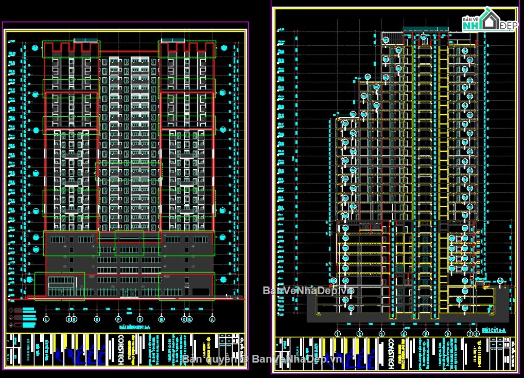Select axis bubble A below the elevation
Screen dimensions: 524x378
click(x=212, y=319)
